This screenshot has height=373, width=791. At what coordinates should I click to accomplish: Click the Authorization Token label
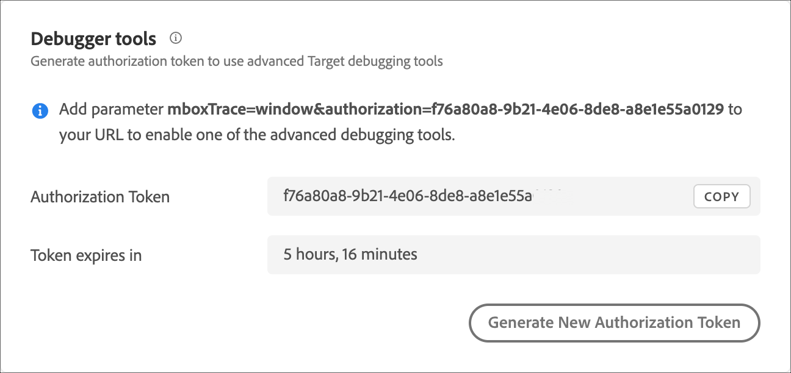(100, 197)
